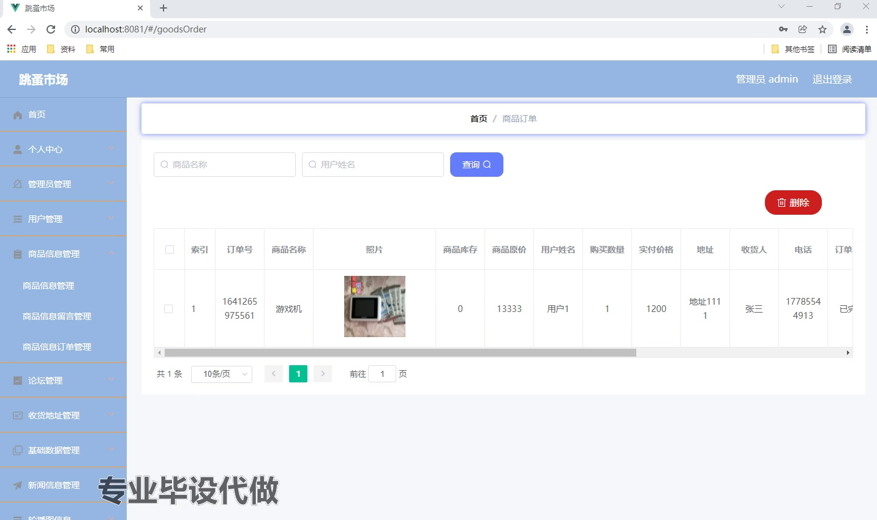The image size is (877, 520).
Task: Open the Chrome profile avatar icon
Action: [x=847, y=29]
